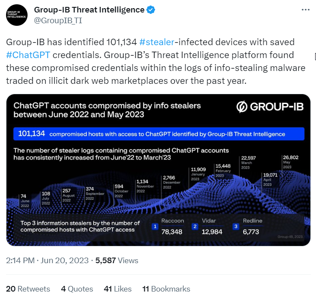Image resolution: width=316 pixels, height=301 pixels.
Task: Open the @GroupIB_TI handle link
Action: (x=58, y=21)
